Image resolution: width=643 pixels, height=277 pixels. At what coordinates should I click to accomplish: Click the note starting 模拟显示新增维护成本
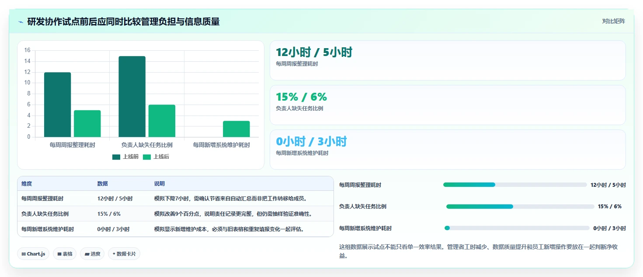coord(229,229)
